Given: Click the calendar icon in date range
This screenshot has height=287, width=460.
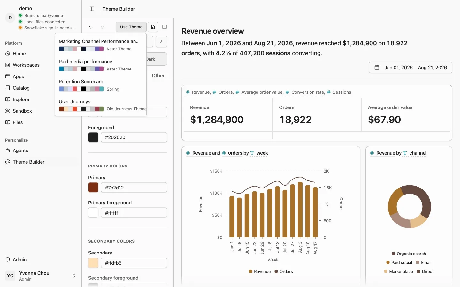Looking at the screenshot, I should (x=377, y=68).
